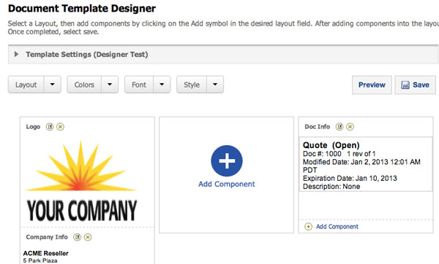Image resolution: width=439 pixels, height=264 pixels.
Task: Click the Doc Info component label
Action: coord(318,127)
